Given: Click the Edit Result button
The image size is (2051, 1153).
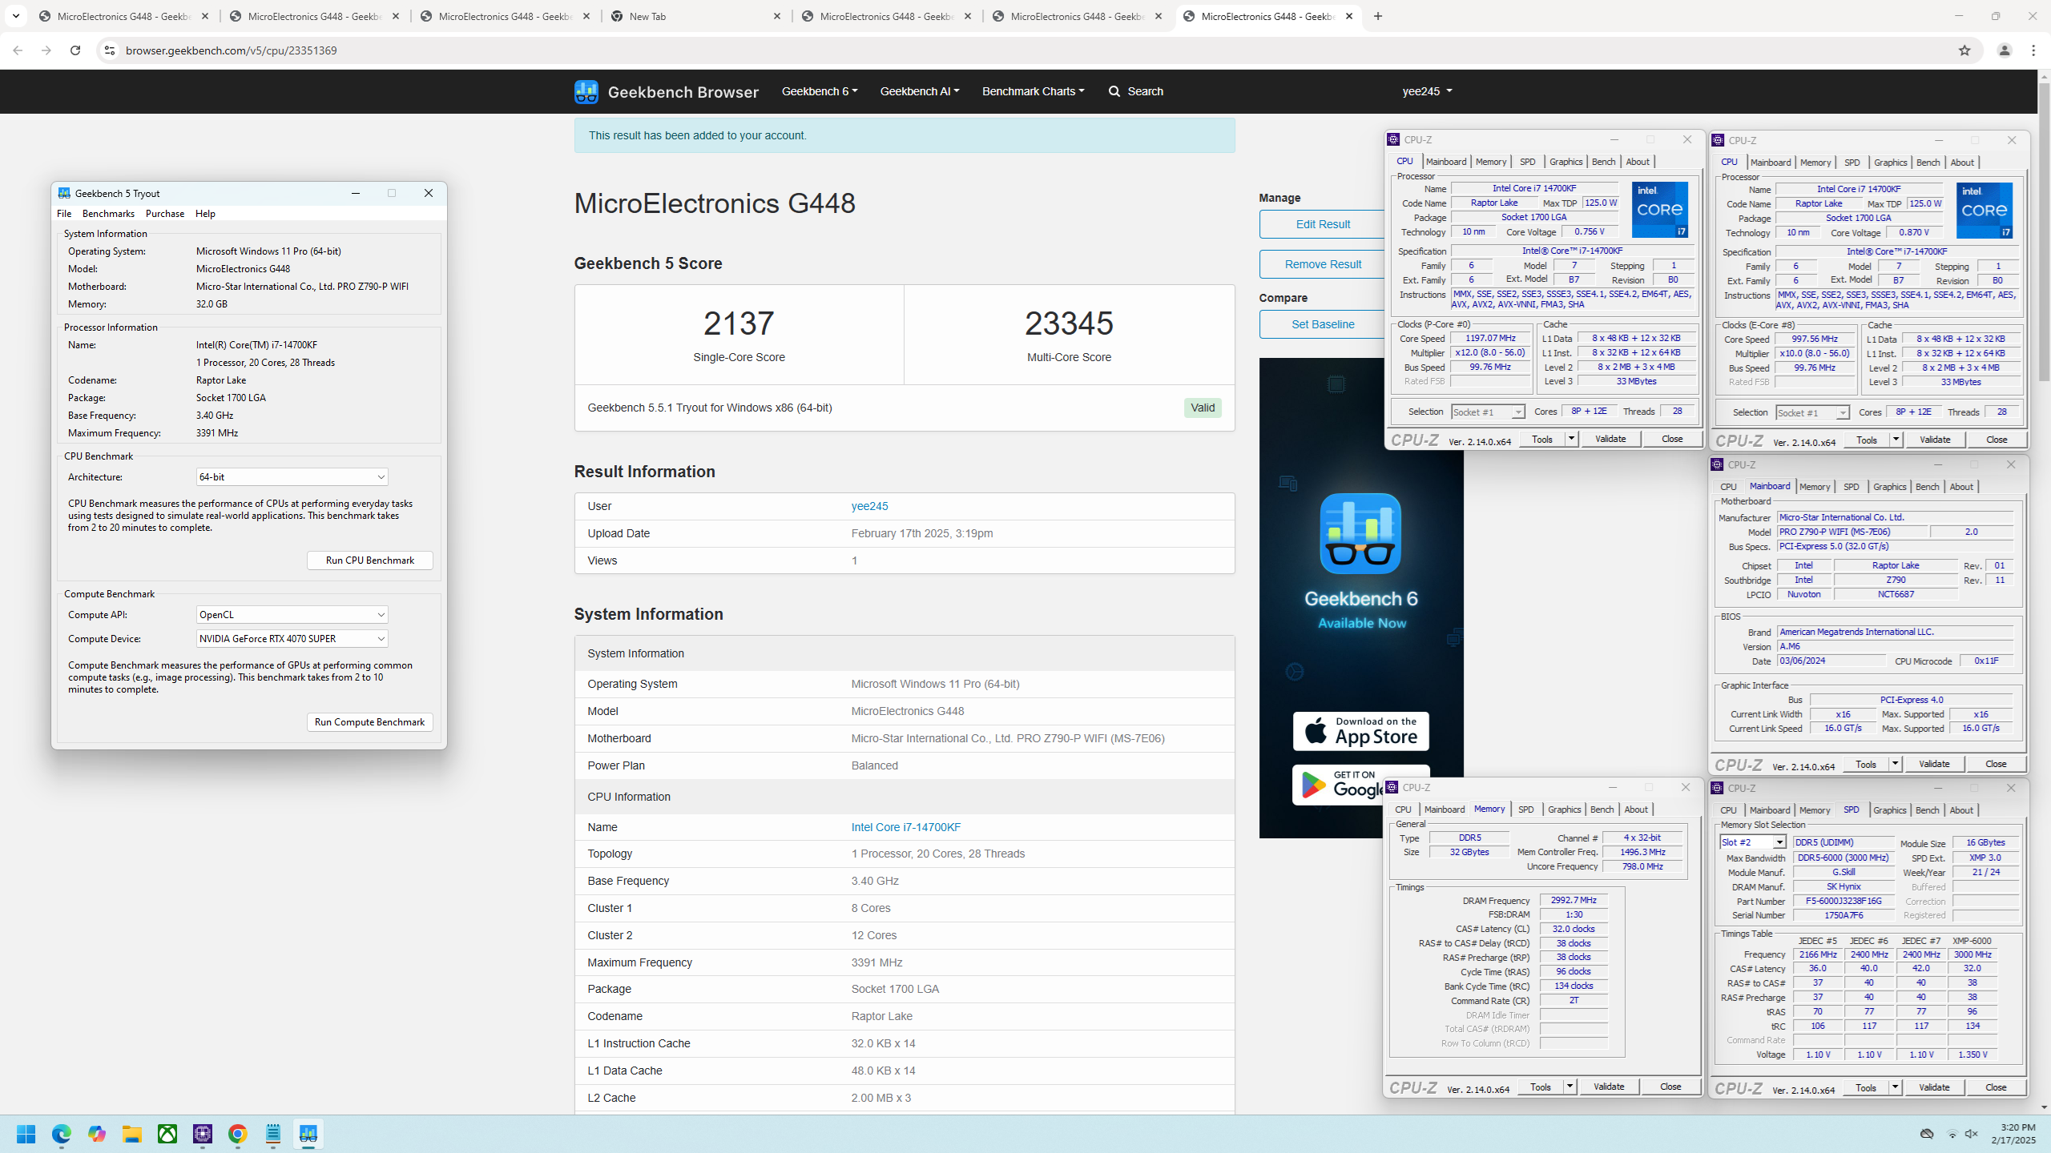Looking at the screenshot, I should click(1323, 224).
